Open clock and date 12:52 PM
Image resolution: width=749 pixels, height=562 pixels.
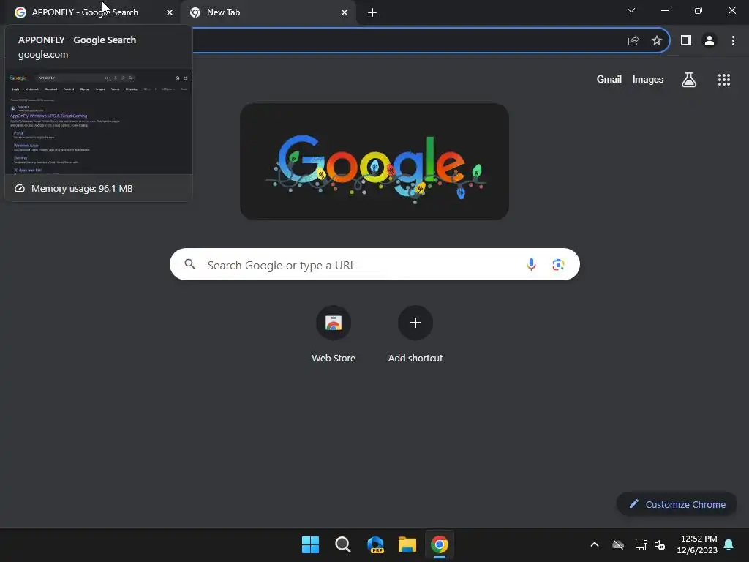coord(697,544)
